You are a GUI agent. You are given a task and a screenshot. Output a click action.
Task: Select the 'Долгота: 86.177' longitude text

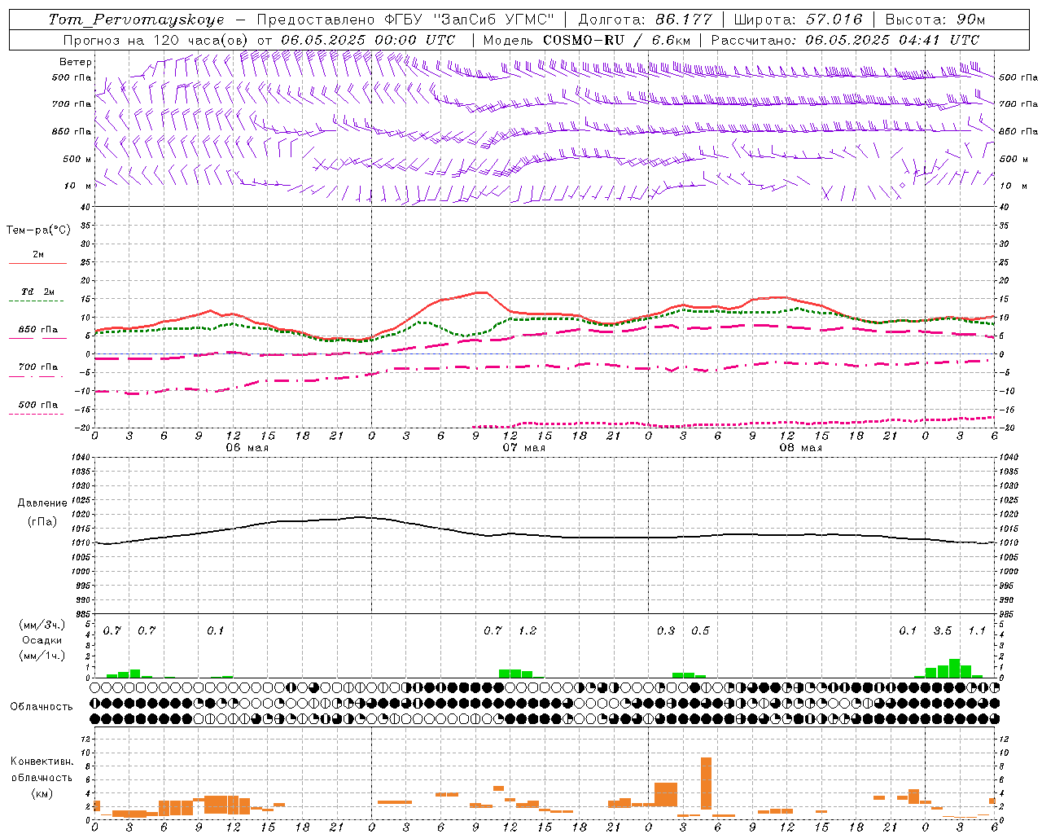(645, 20)
